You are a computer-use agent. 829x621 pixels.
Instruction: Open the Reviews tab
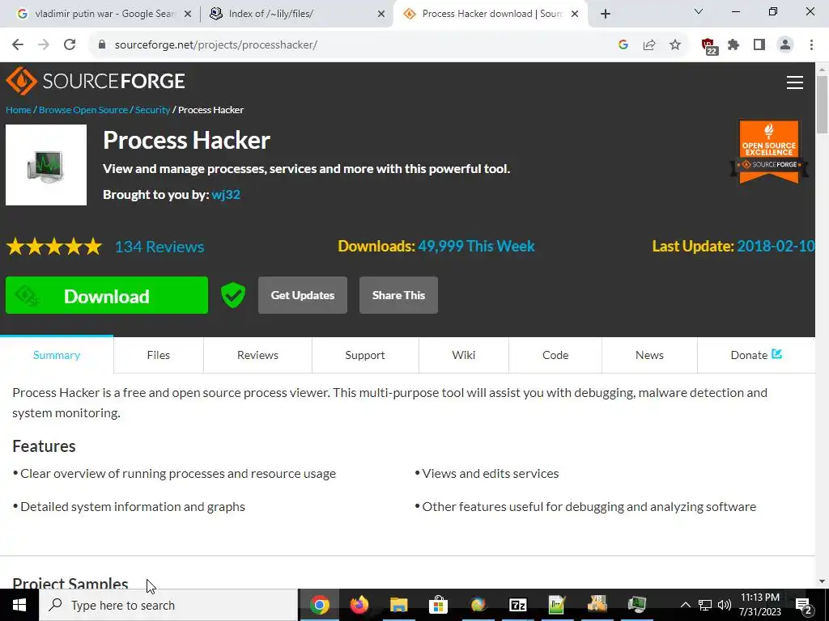[x=257, y=355]
